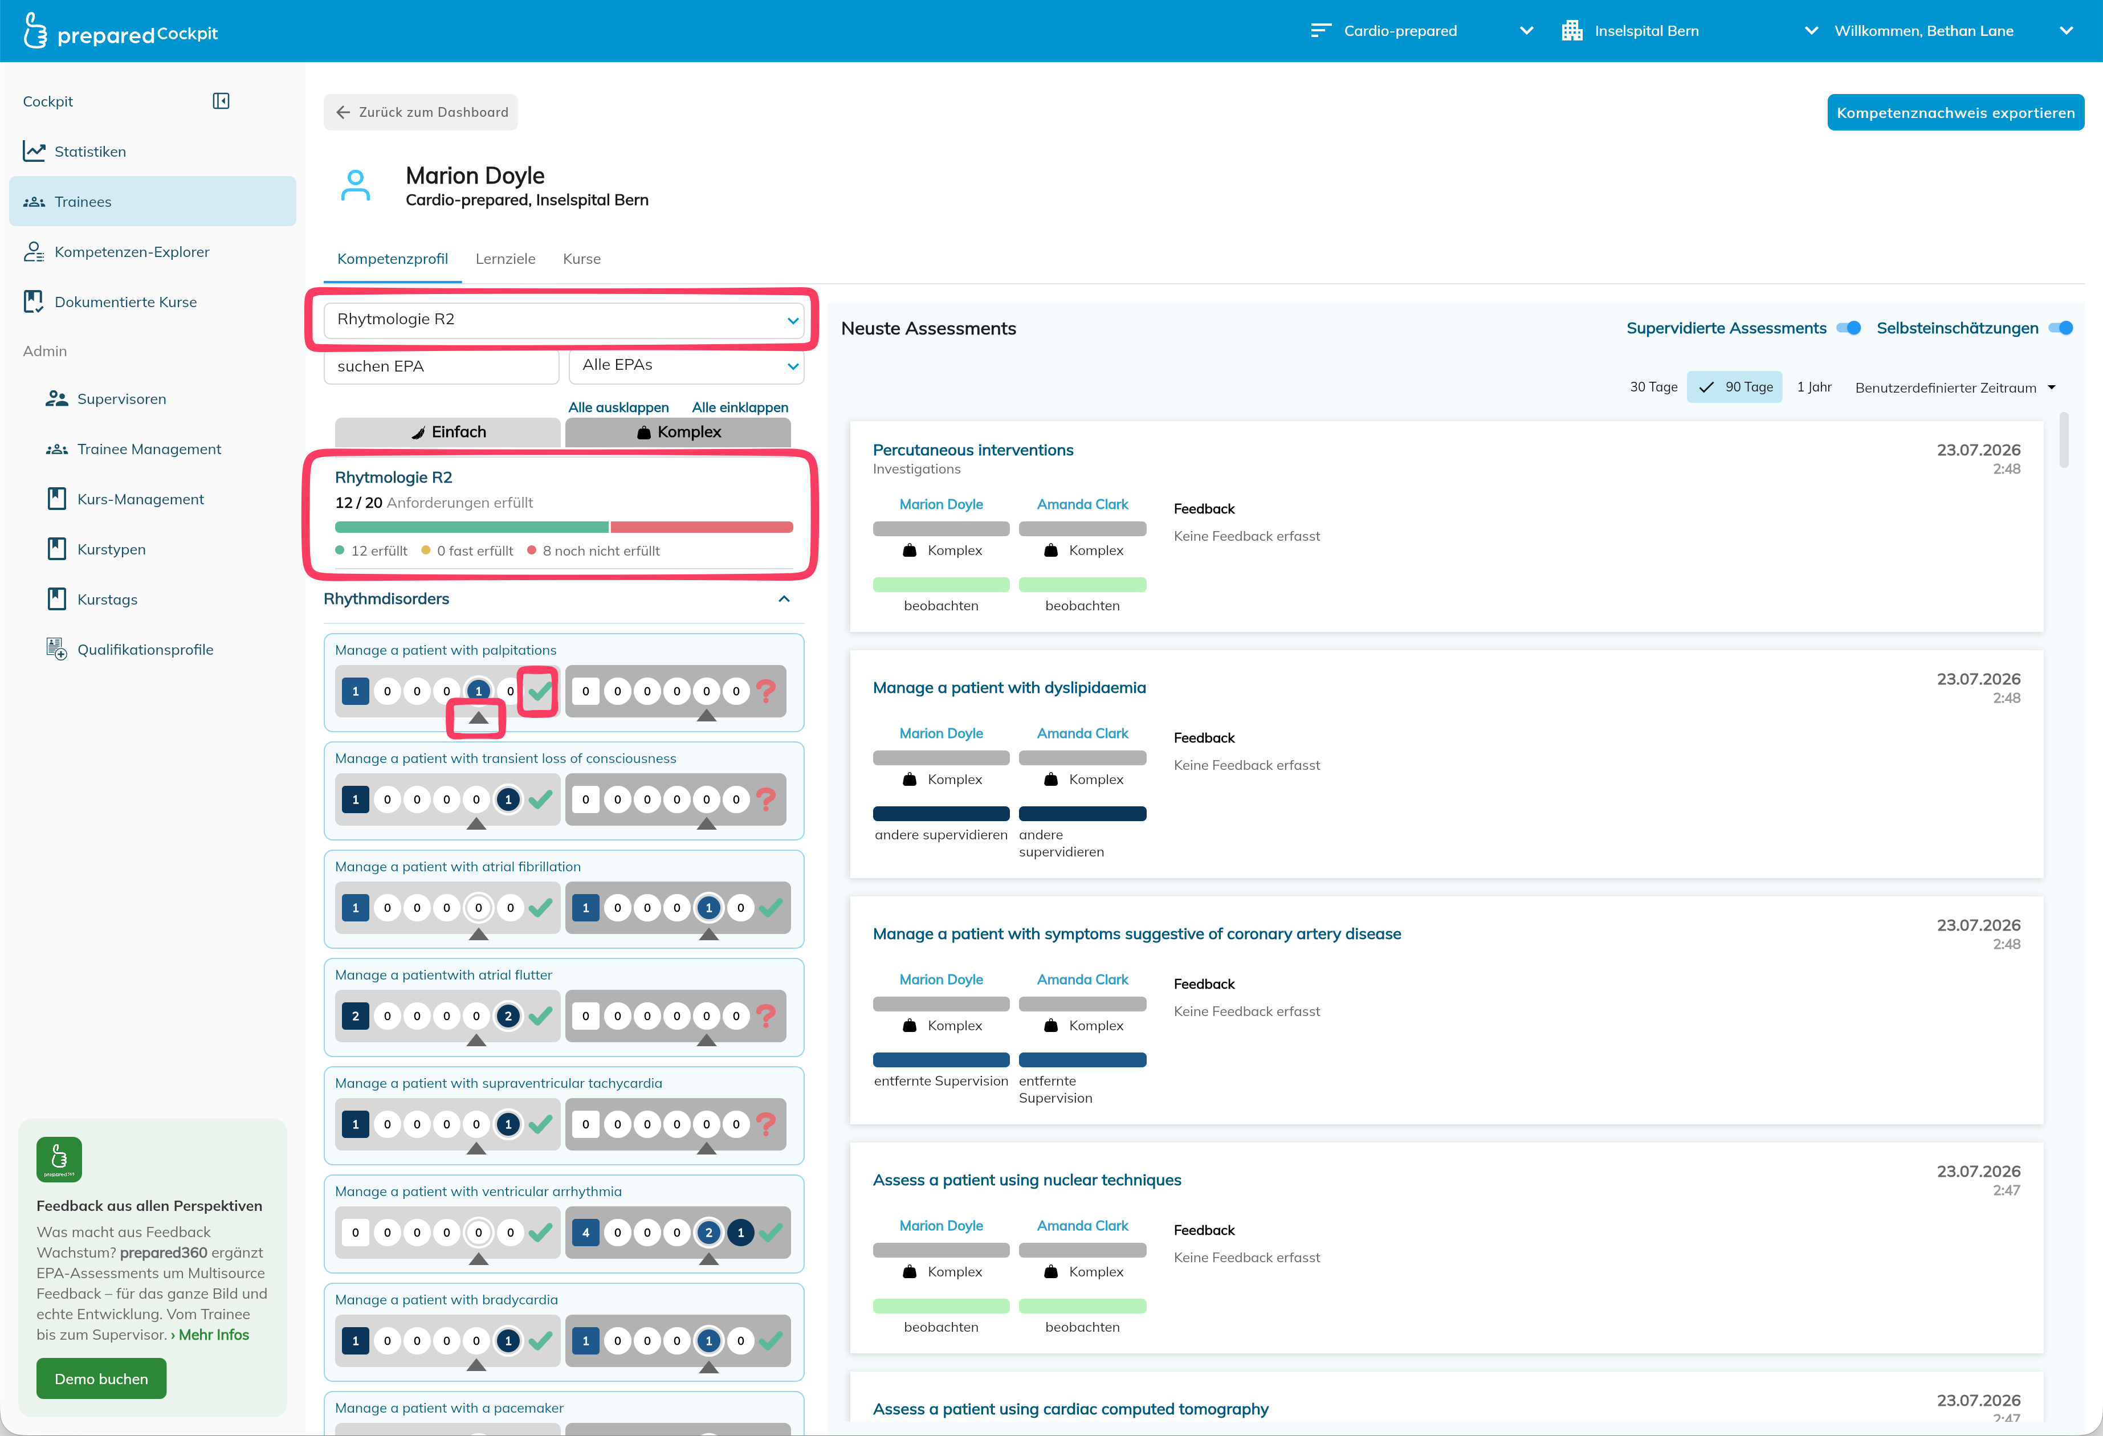
Task: Toggle the Selbsteinschätzungen switch
Action: coord(2060,328)
